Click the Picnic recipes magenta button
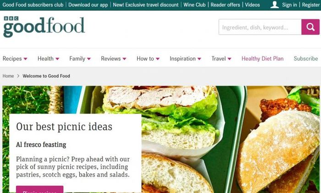Viewport: 321px width, 193px height. pyautogui.click(x=40, y=189)
